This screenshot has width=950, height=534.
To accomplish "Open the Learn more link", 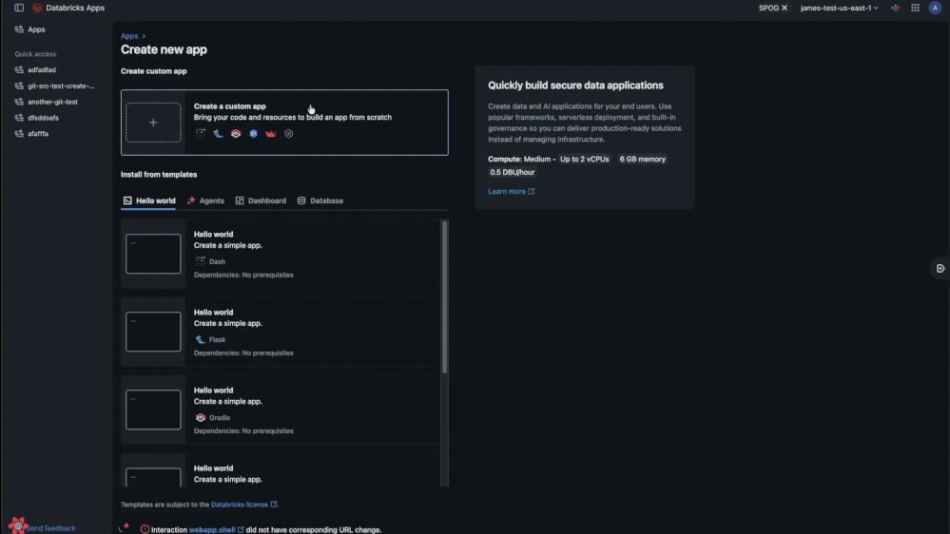I will point(511,191).
